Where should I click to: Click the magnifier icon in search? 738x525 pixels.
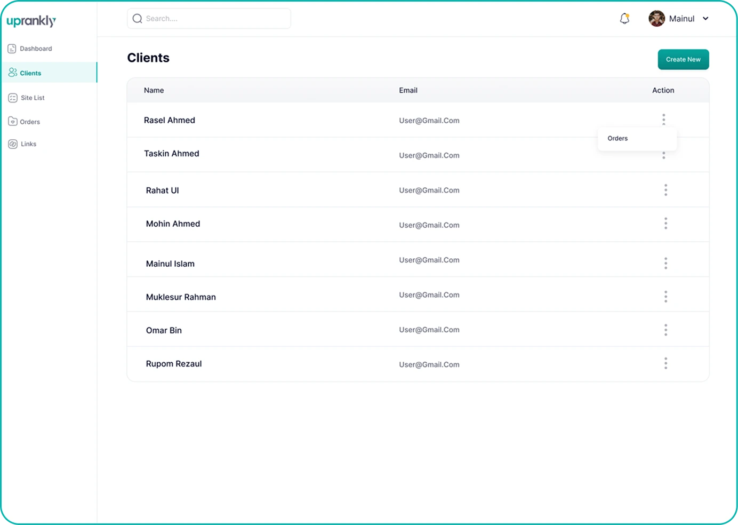coord(137,19)
